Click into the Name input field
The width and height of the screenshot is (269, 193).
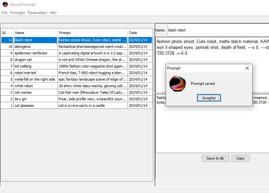tap(217, 30)
